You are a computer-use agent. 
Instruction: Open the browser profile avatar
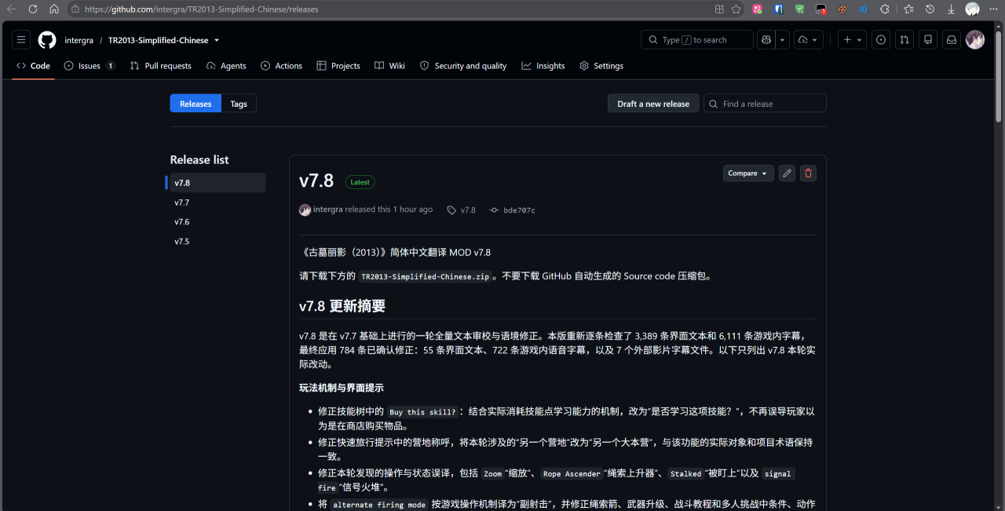pos(972,9)
